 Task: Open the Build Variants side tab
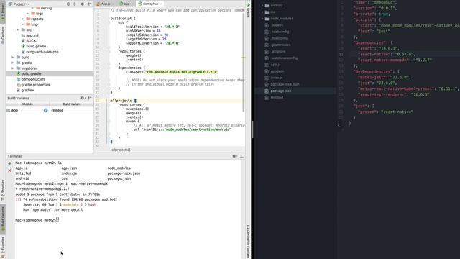coord(3,219)
